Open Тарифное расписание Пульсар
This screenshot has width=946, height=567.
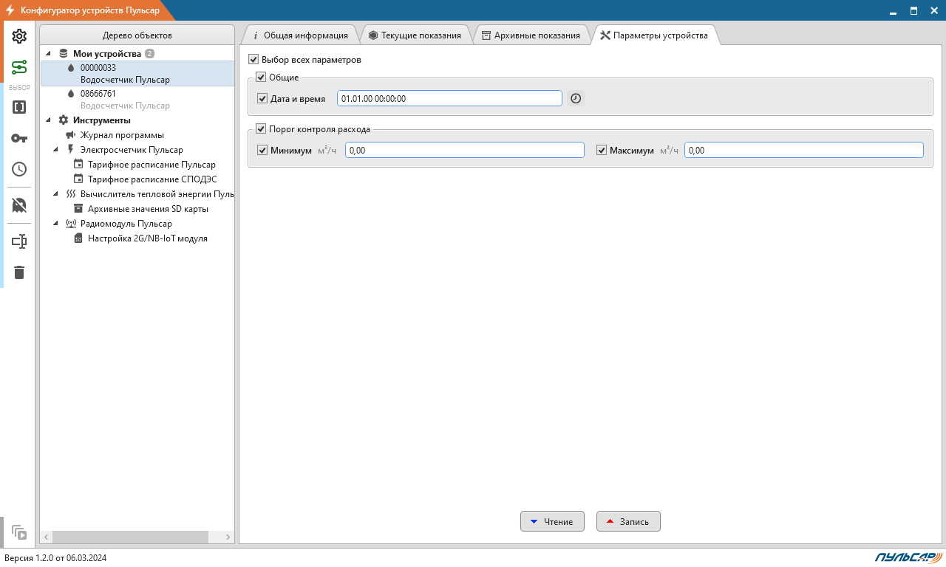point(152,165)
